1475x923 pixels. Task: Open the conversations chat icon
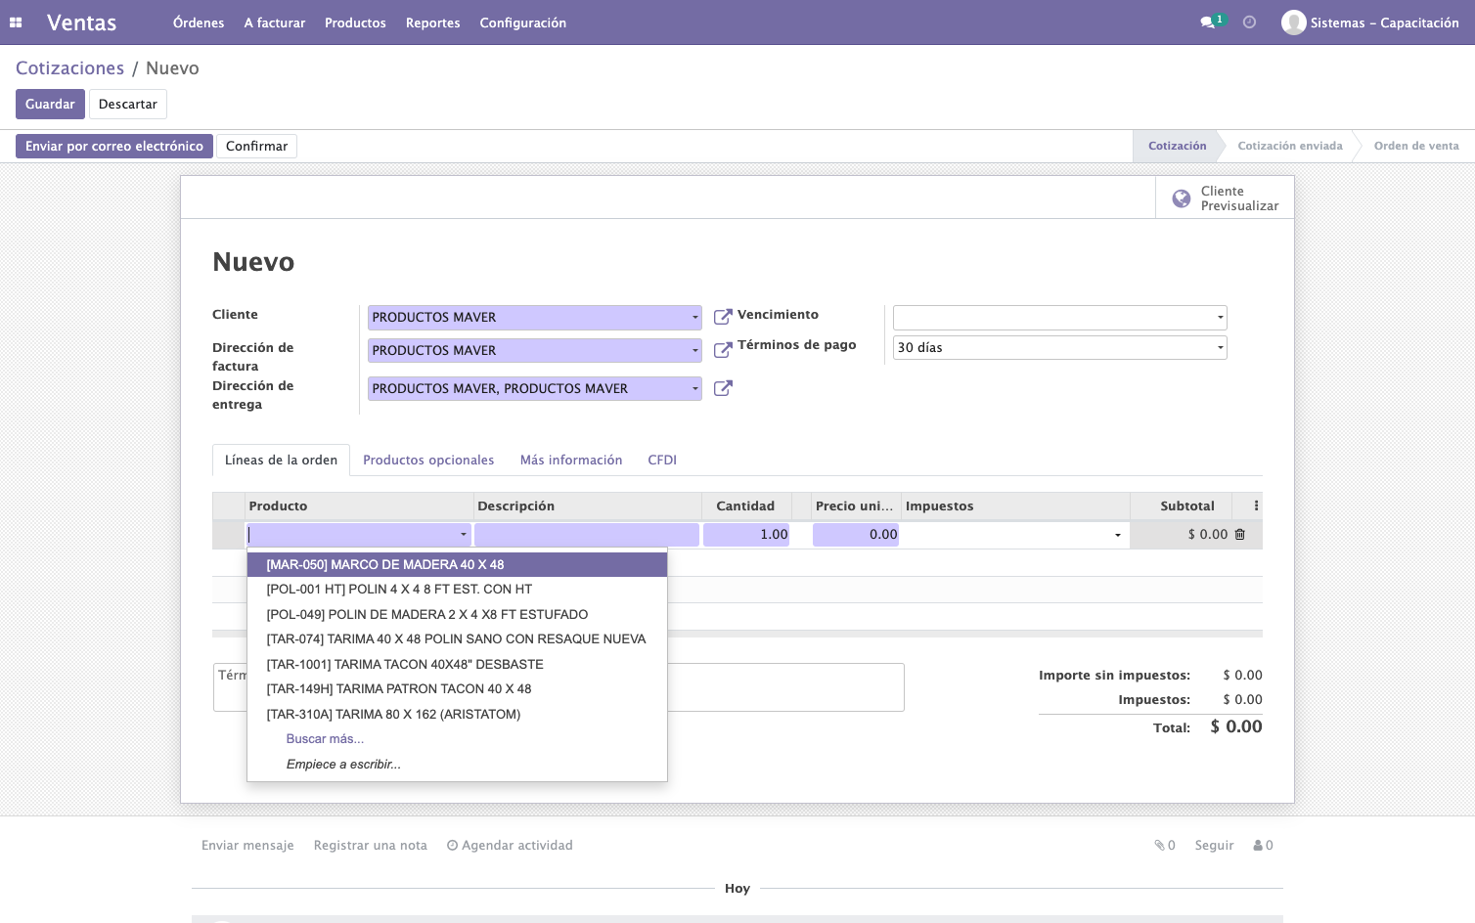click(x=1207, y=22)
